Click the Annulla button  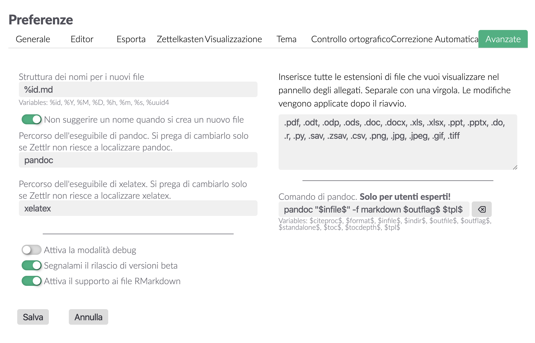89,317
